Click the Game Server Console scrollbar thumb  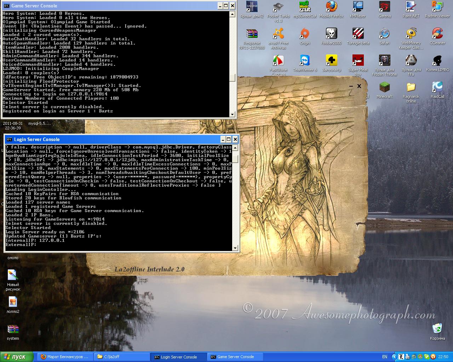[x=233, y=78]
